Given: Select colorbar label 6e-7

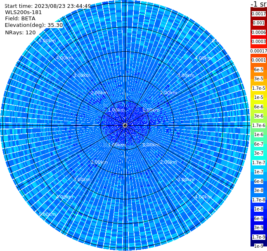Looking at the screenshot, I should coord(259,144).
